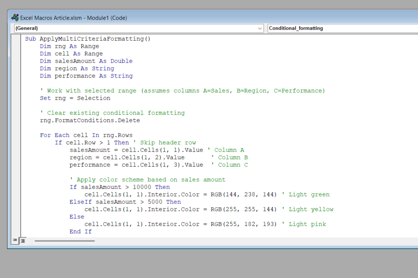
Task: Click the standalone 'Else' keyword line
Action: tap(77, 217)
